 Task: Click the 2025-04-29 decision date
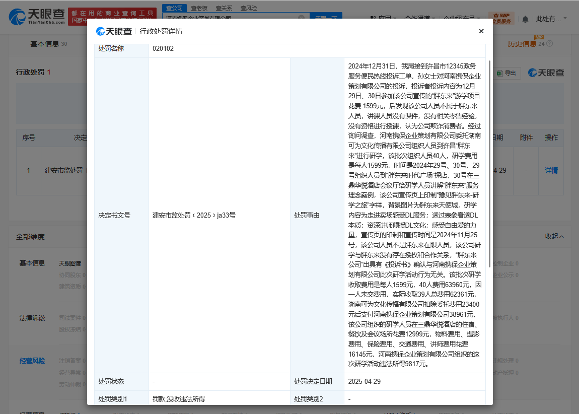[364, 381]
